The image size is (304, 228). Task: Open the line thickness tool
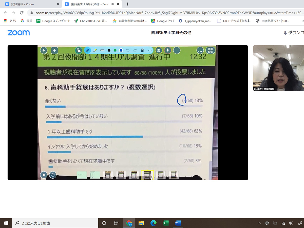pos(102,50)
